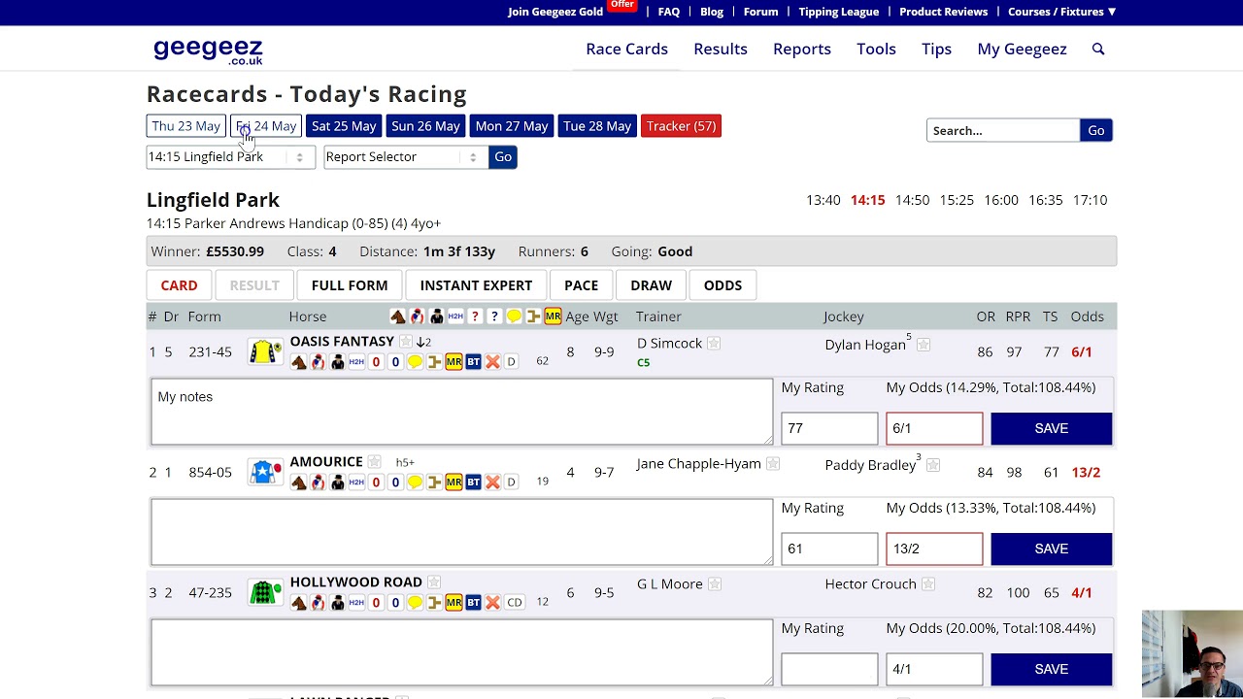Click the MR icon in header row

point(553,316)
